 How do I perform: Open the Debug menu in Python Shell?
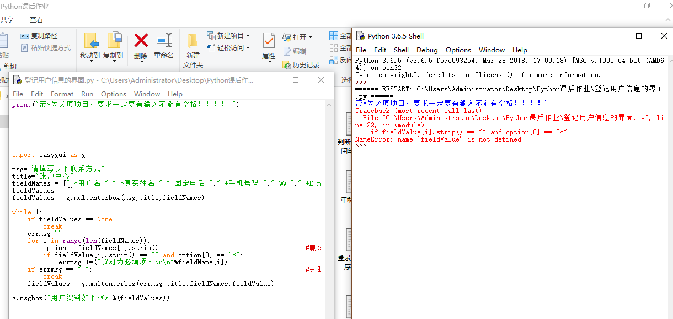[427, 50]
